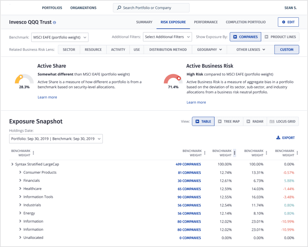Open the Select Additional Filters dropdown
The height and width of the screenshot is (247, 308).
(x=167, y=37)
